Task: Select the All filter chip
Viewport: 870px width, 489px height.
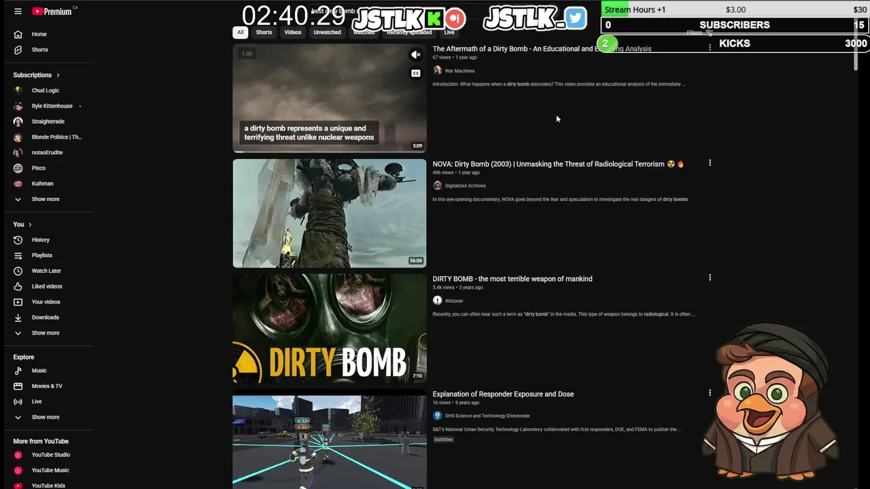Action: [240, 32]
